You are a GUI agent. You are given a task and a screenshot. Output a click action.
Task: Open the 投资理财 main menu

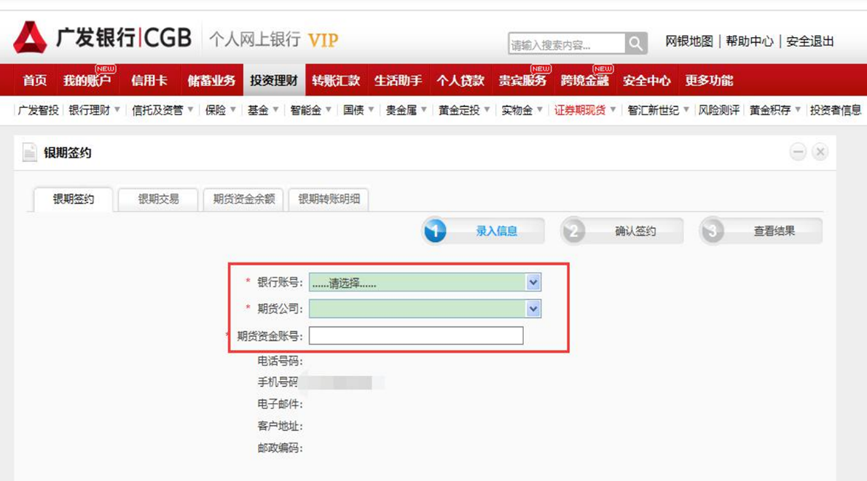tap(274, 80)
